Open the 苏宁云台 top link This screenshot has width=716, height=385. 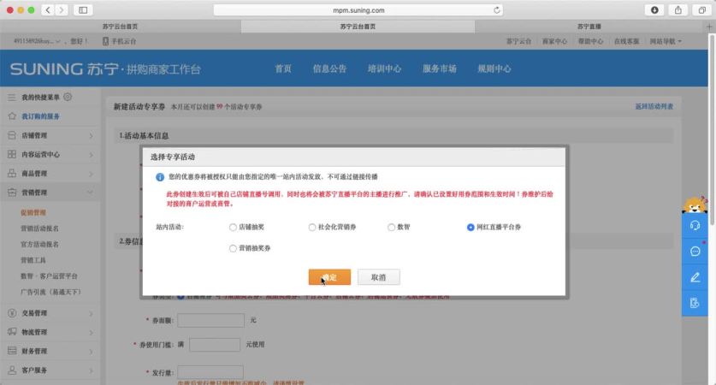tap(518, 41)
